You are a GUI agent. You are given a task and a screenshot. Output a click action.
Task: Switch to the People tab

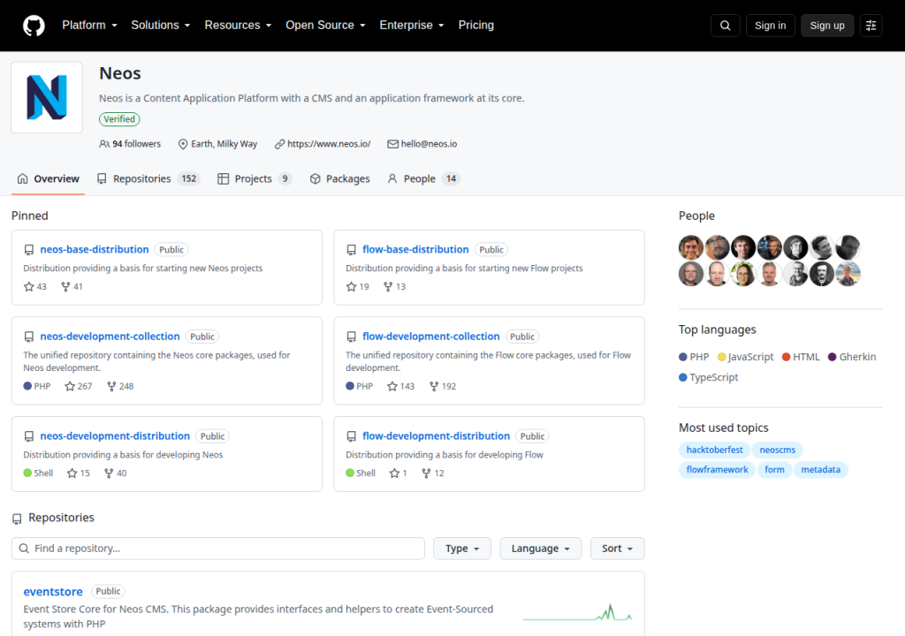point(423,179)
